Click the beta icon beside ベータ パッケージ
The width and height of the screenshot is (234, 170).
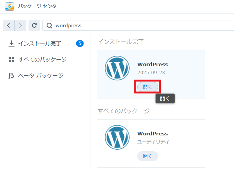click(11, 76)
